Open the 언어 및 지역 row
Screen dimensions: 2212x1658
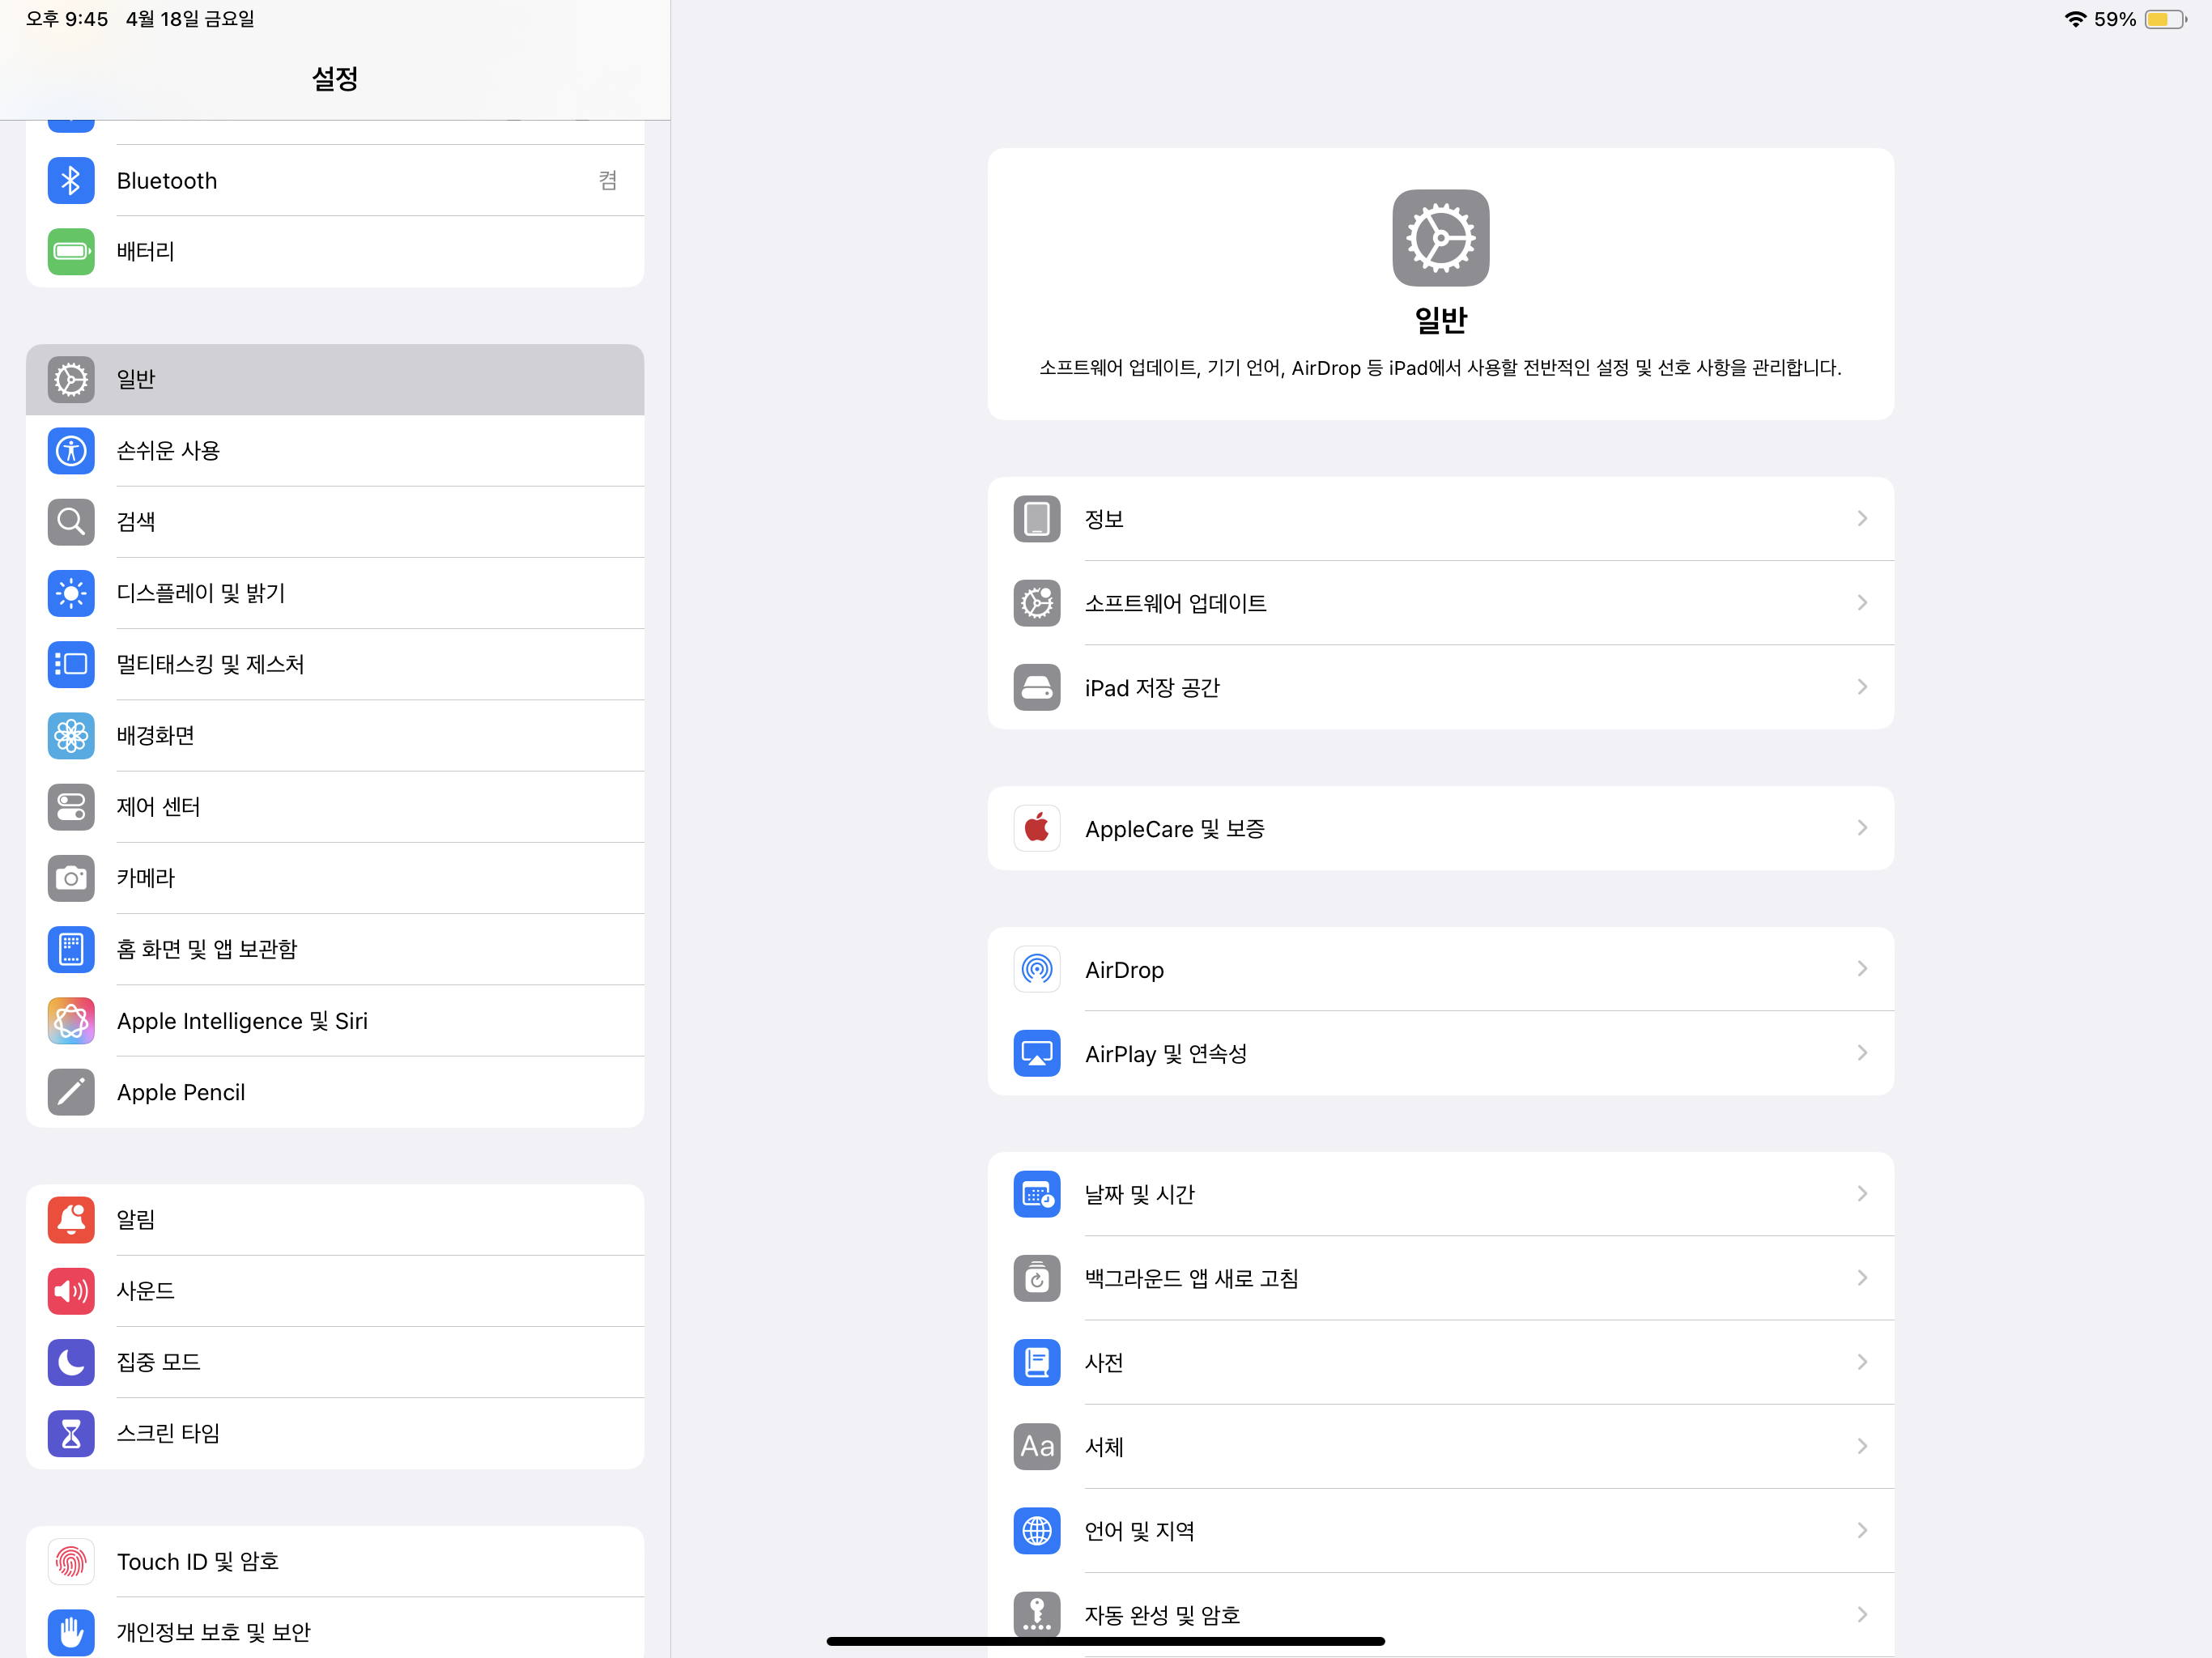[x=1441, y=1530]
